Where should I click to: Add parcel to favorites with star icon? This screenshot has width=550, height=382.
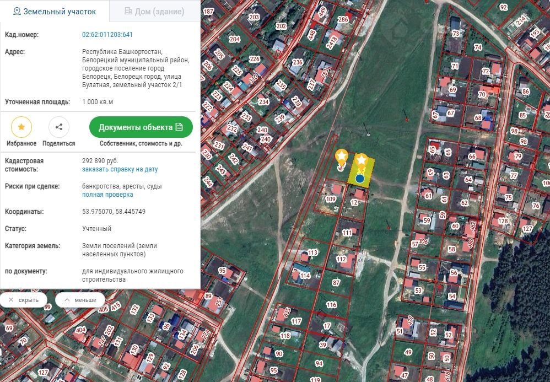coord(21,127)
